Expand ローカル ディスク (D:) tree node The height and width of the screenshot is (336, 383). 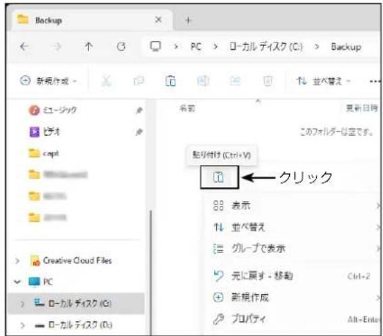[22, 325]
